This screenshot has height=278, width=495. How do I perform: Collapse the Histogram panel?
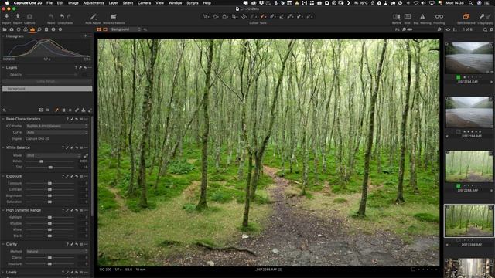(3, 36)
